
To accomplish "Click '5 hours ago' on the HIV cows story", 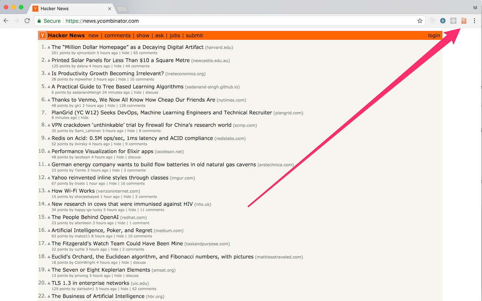I will point(114,210).
